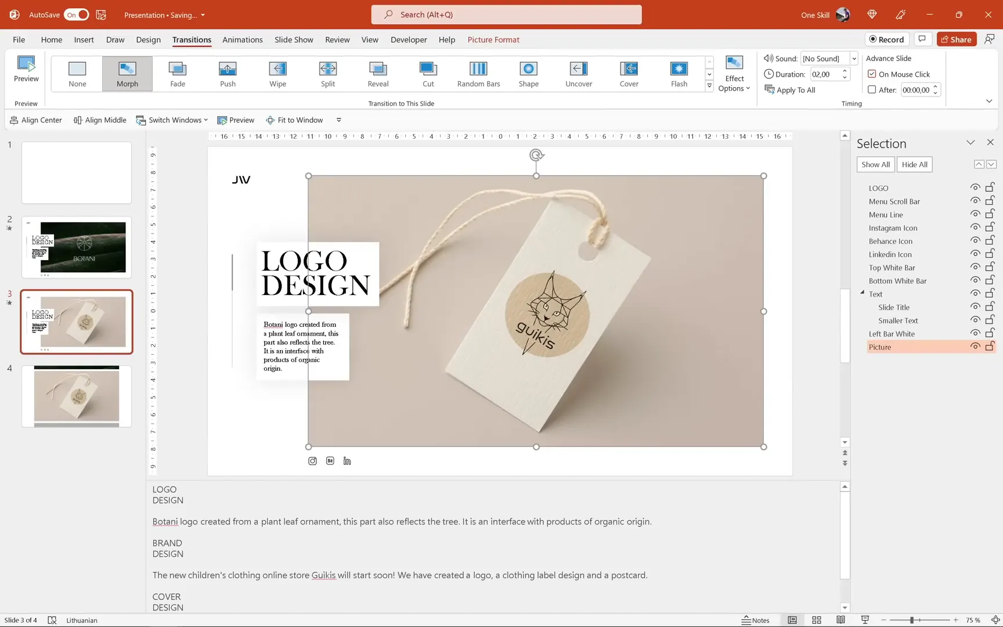
Task: Apply the Uncover transition
Action: (x=579, y=74)
